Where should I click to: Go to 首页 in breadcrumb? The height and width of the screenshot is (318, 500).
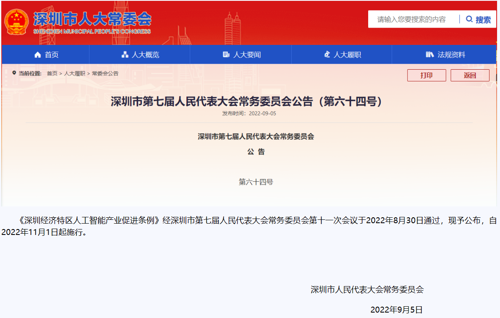point(52,73)
